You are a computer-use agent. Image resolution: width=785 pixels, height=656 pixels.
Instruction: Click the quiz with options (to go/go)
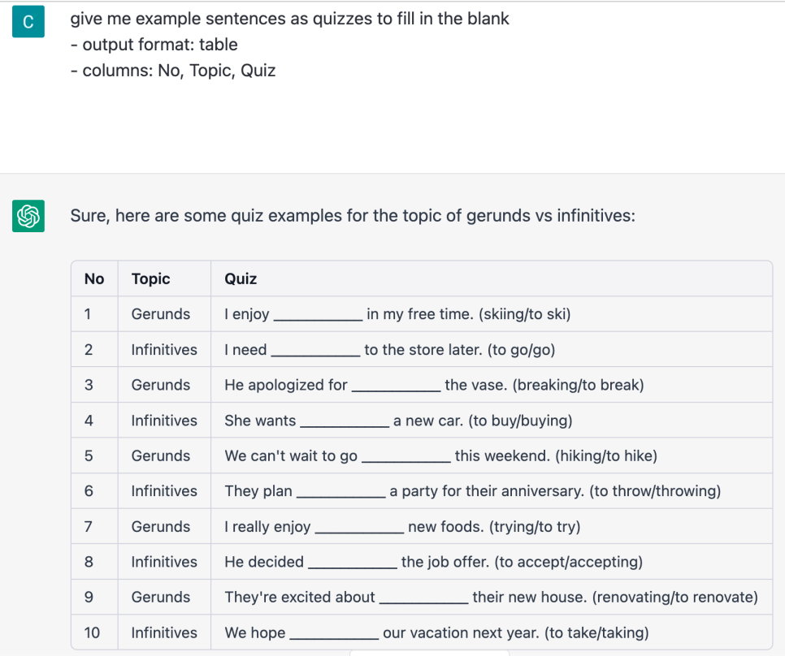[x=389, y=350]
